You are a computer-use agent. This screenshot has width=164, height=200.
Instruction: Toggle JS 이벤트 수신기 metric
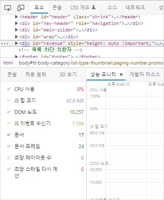[x=9, y=123]
